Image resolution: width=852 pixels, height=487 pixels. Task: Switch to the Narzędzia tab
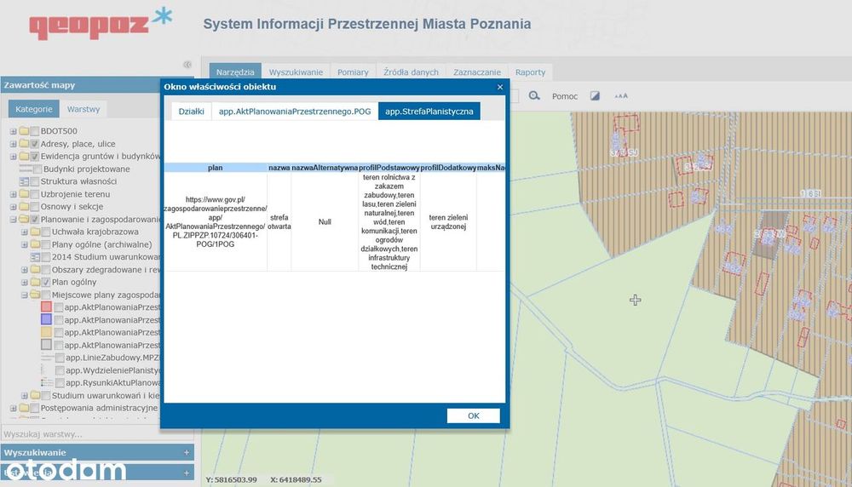pyautogui.click(x=235, y=72)
